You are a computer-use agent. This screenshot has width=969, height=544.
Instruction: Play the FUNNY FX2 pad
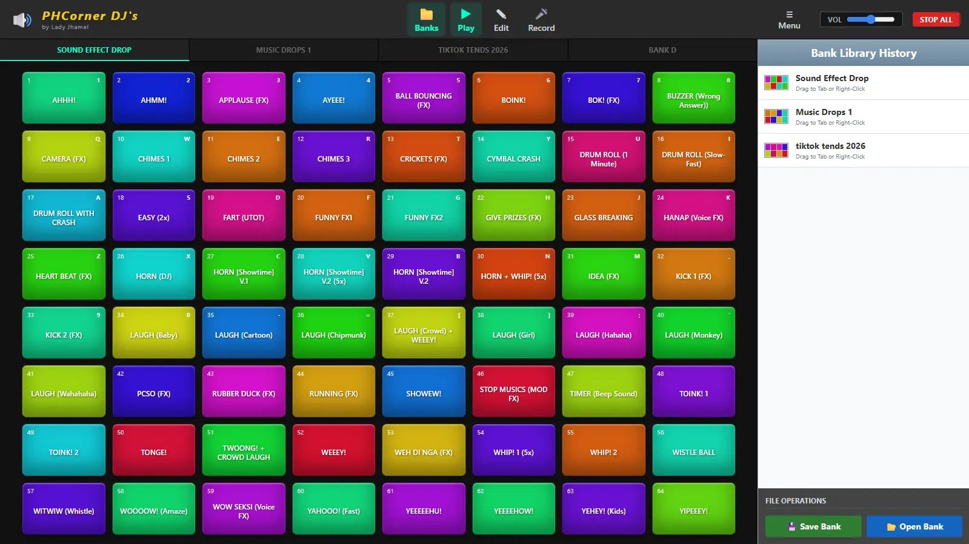[x=424, y=215]
